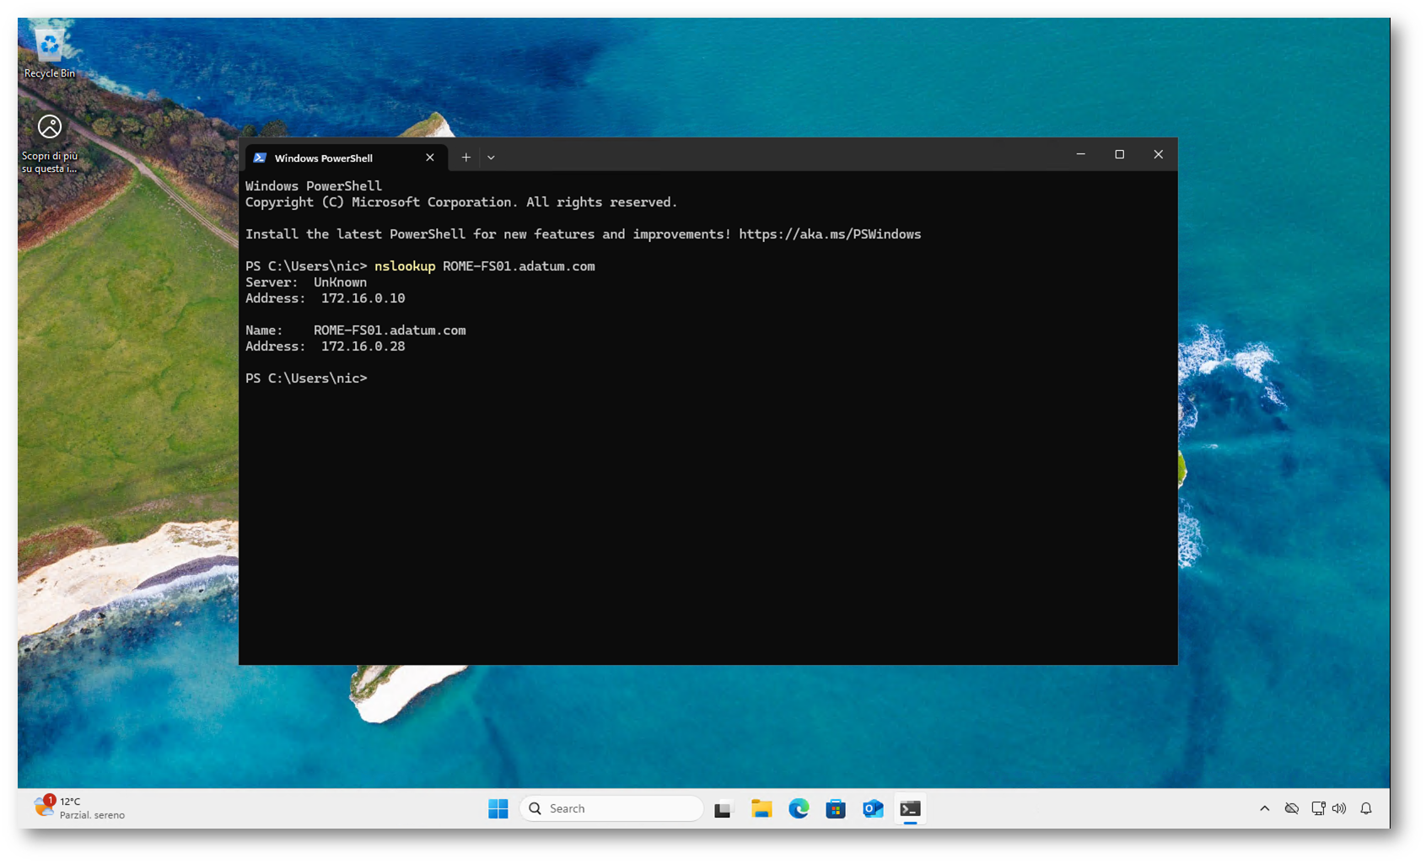Screen dimensions: 1426x864
Task: Expand the terminal profile dropdown chevron
Action: pyautogui.click(x=491, y=158)
